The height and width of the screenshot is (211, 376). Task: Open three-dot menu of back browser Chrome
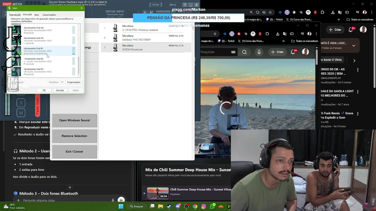371,12
